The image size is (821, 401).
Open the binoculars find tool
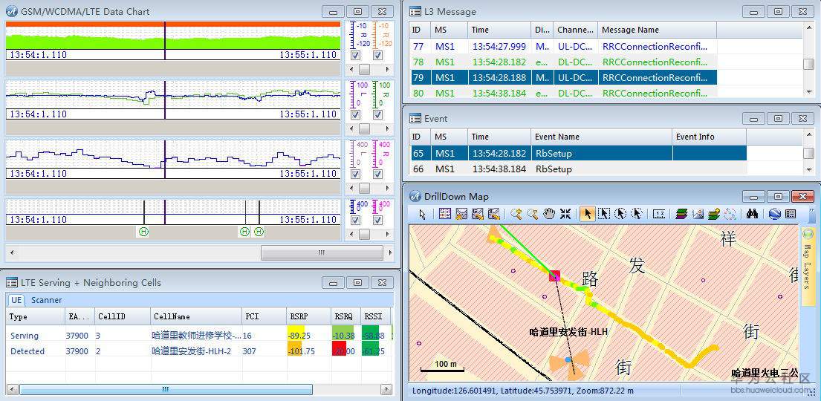[753, 214]
